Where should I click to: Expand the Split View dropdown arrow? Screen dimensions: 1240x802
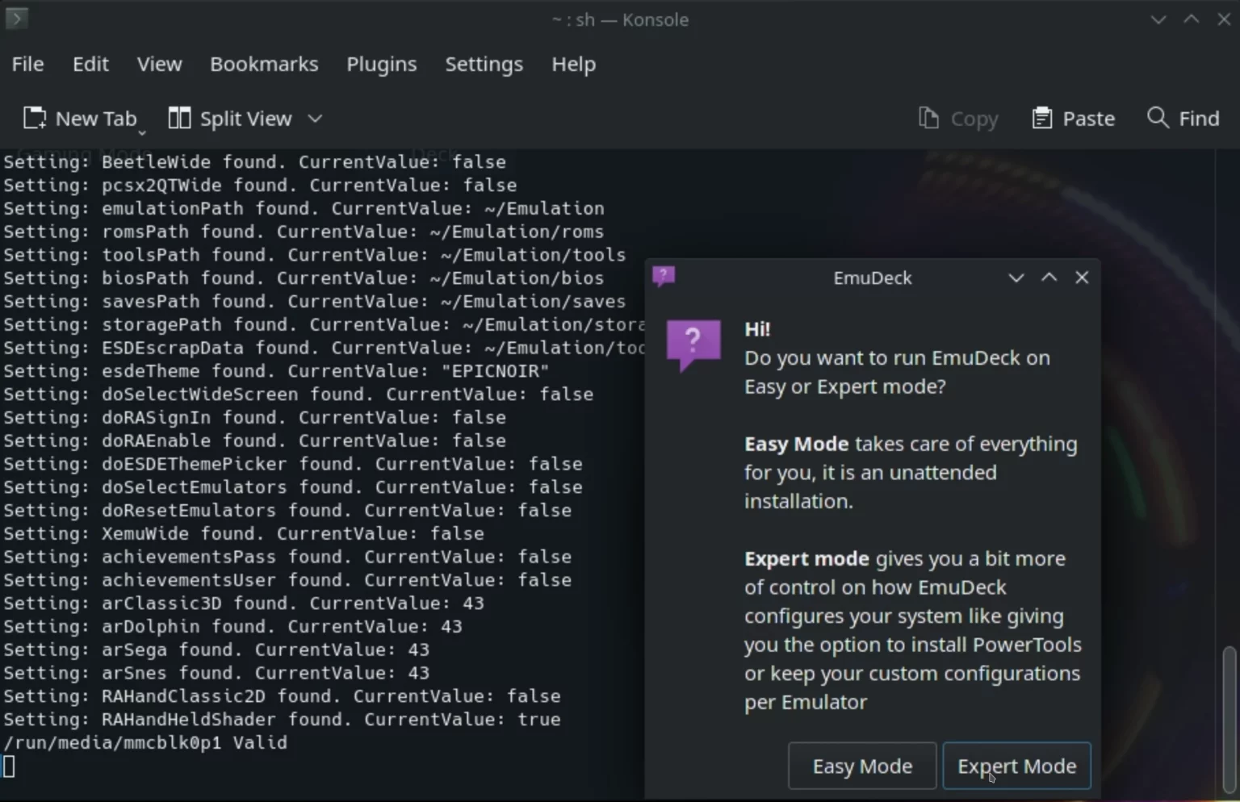point(316,119)
